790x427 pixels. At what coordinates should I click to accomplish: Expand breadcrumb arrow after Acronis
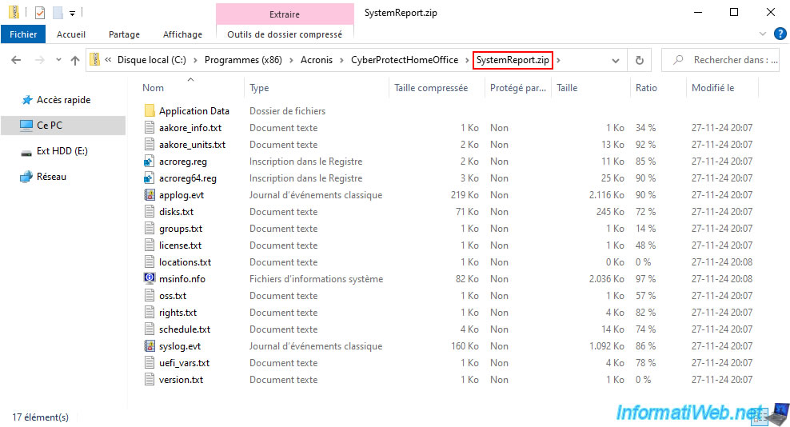click(x=341, y=61)
